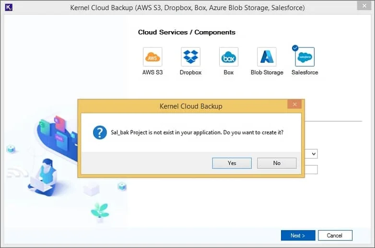375x248 pixels.
Task: Select the Dropbox service icon
Action: [190, 57]
